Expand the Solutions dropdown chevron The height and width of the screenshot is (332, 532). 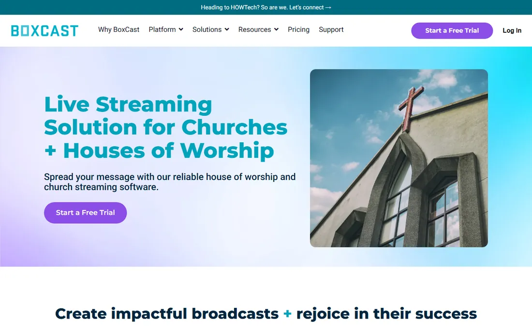[x=227, y=29]
